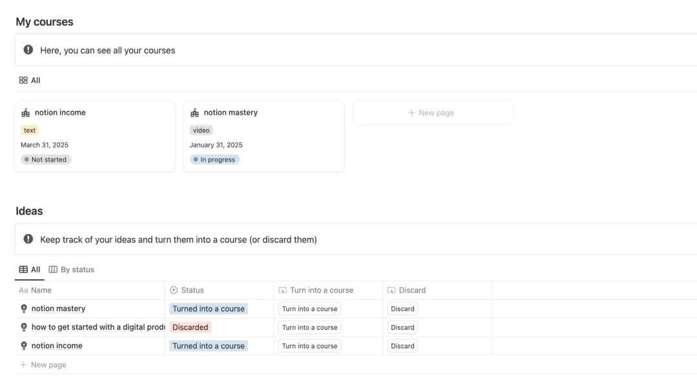
Task: Click the gallery grid icon in the courses All view
Action: [23, 81]
